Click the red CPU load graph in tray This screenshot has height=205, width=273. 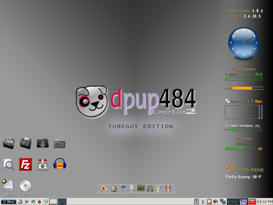click(252, 202)
